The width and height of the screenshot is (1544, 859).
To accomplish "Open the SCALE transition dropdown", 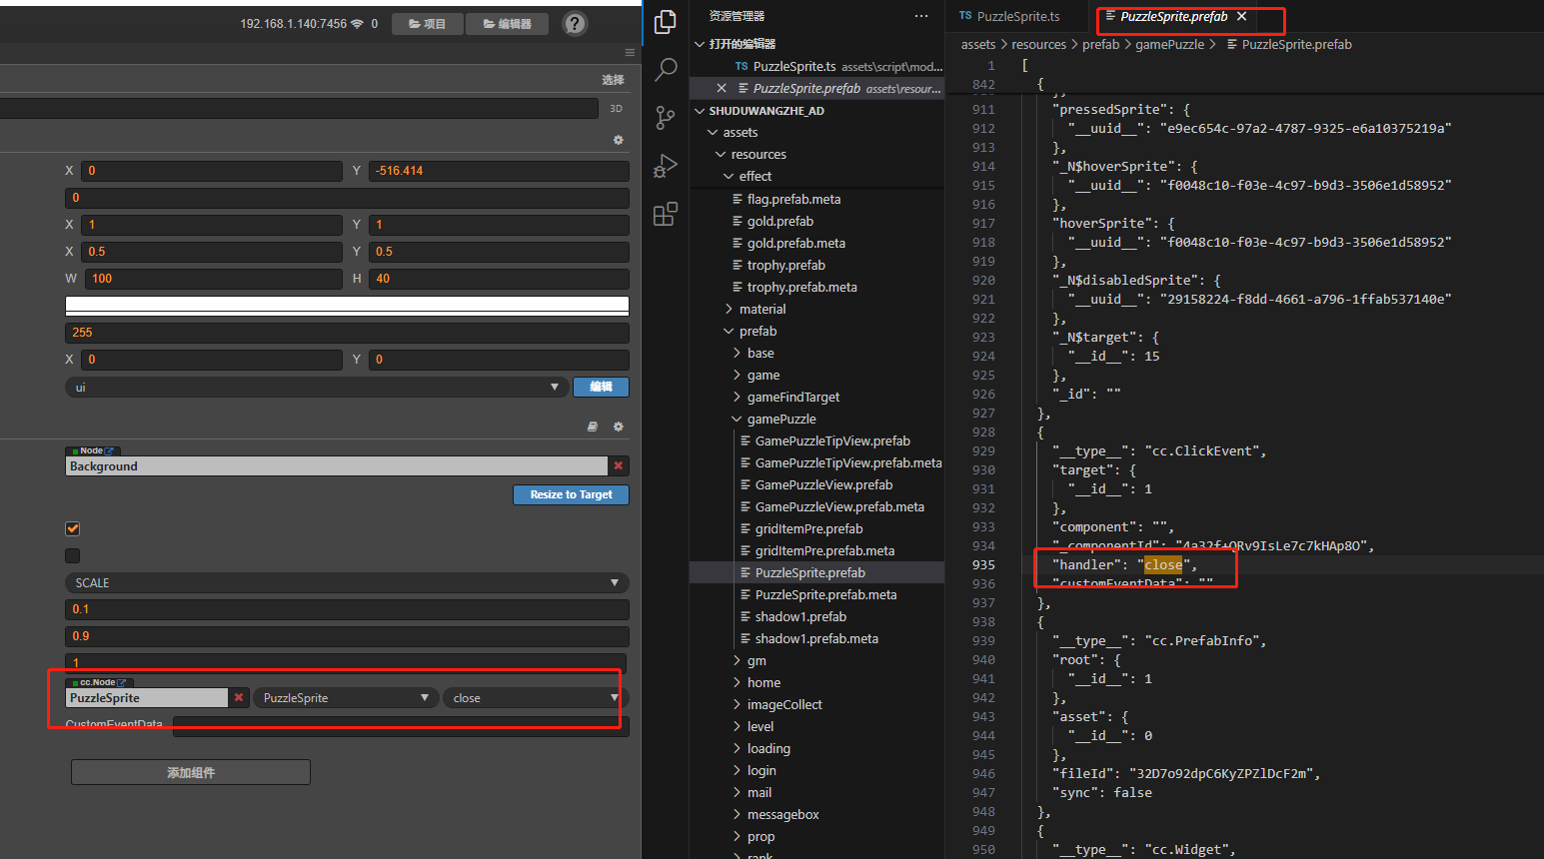I will coord(347,582).
